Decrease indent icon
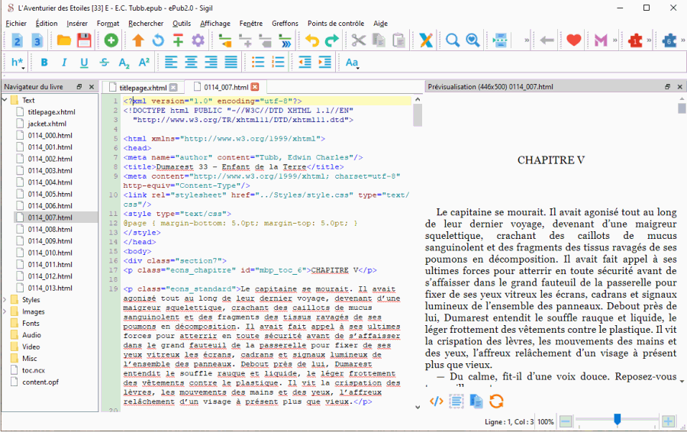 [x=305, y=63]
